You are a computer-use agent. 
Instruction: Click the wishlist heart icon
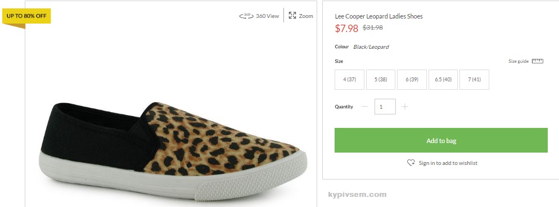click(x=411, y=163)
